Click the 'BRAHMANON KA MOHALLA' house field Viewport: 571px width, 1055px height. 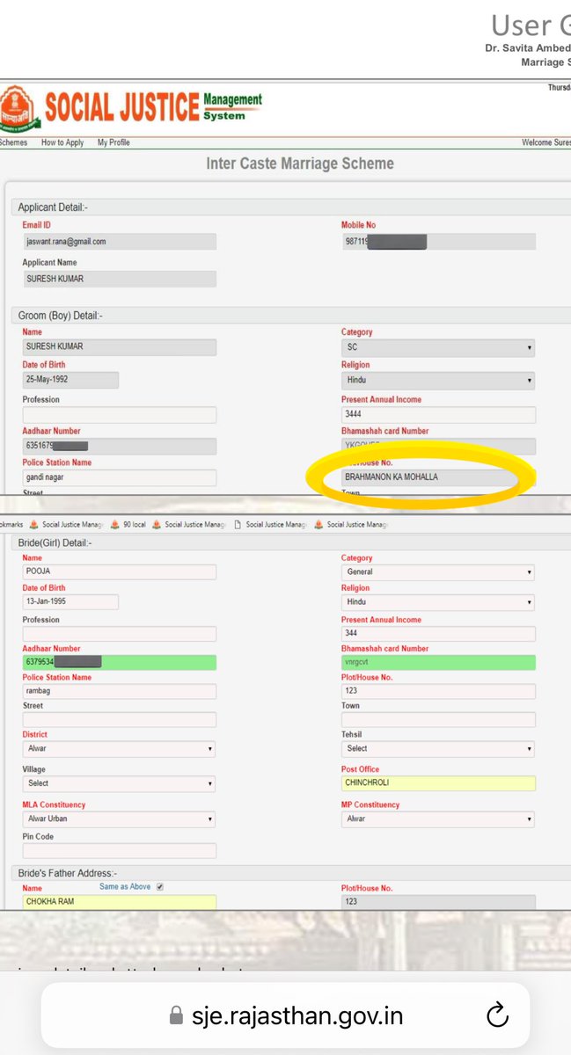click(438, 477)
